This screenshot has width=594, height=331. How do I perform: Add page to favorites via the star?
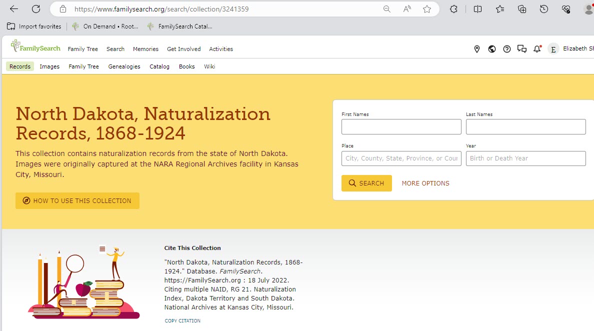pyautogui.click(x=427, y=8)
